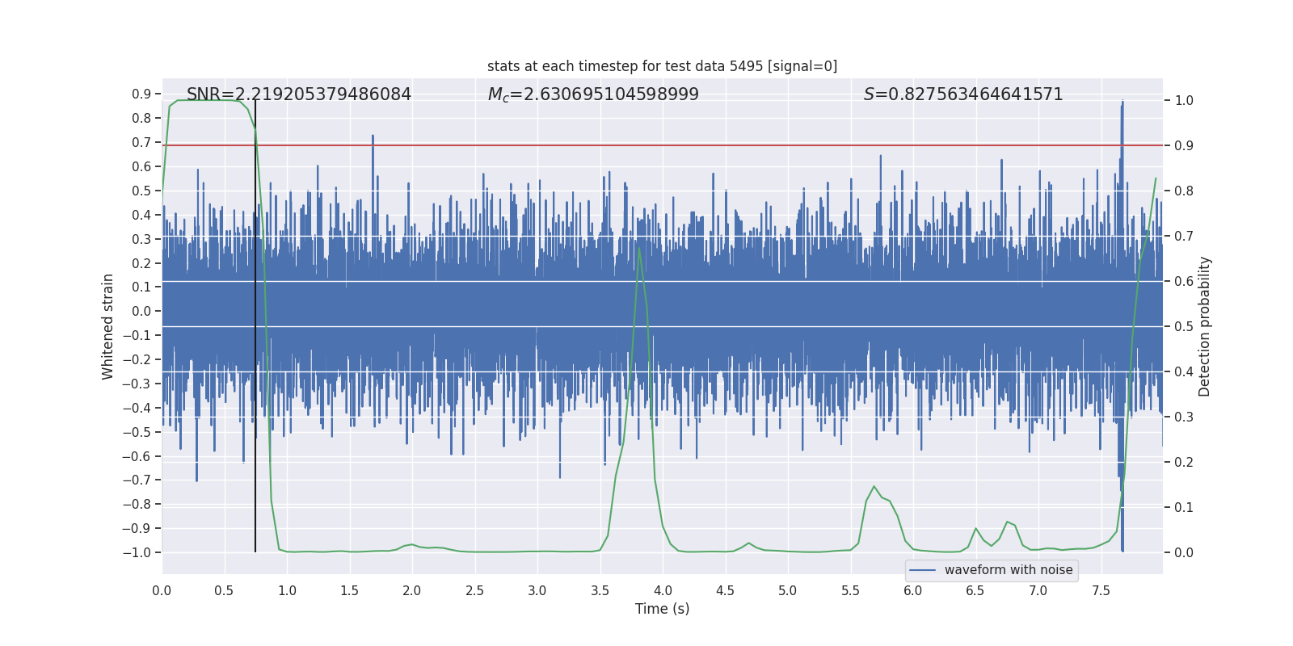Click the 7.5 tick label on time axis

(1101, 591)
